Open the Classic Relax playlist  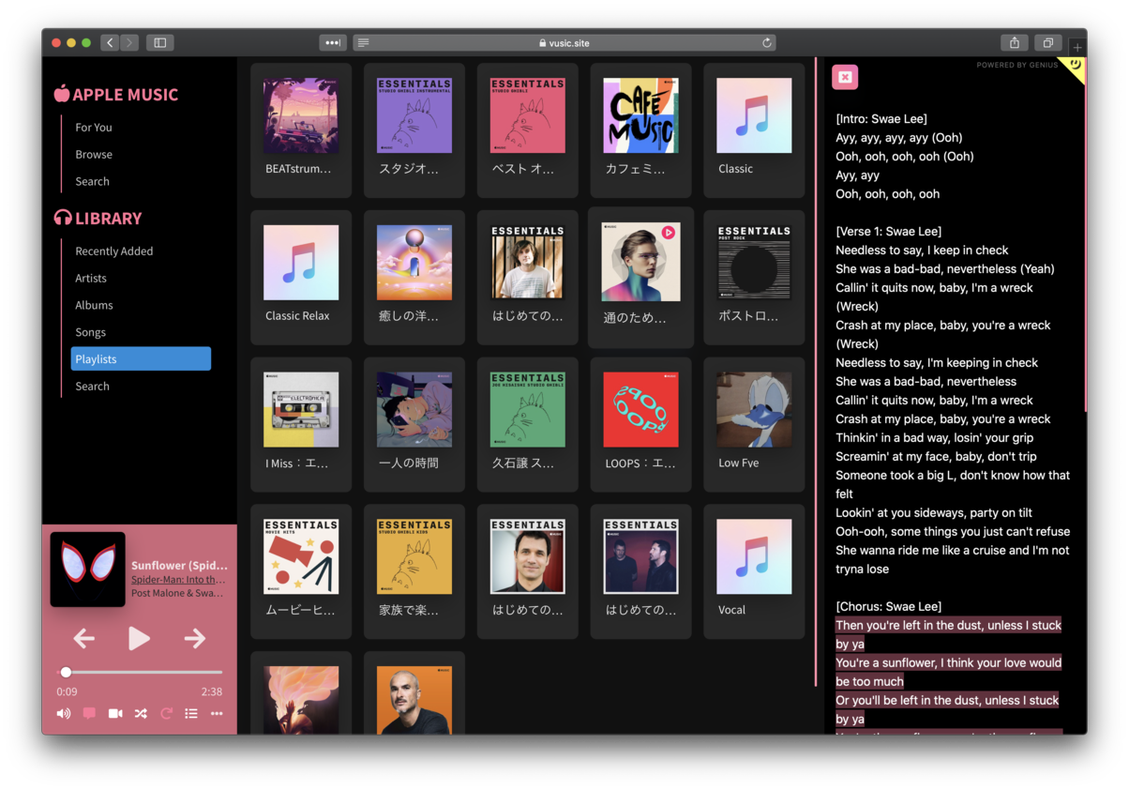pyautogui.click(x=301, y=278)
